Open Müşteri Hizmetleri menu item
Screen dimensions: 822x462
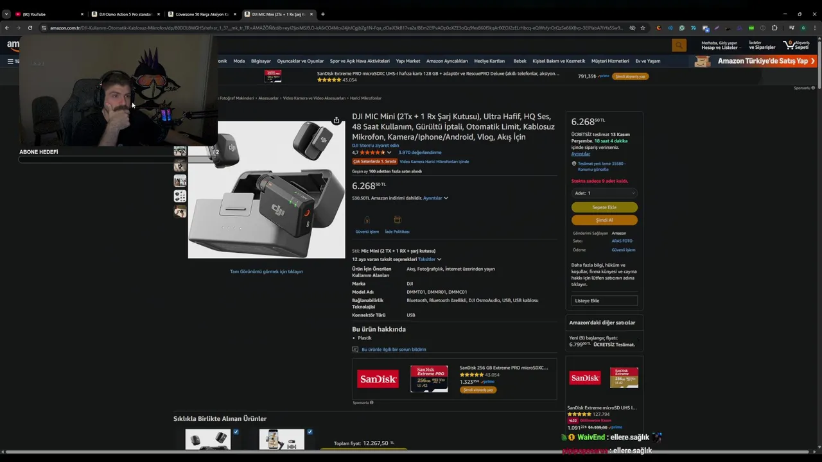click(610, 61)
